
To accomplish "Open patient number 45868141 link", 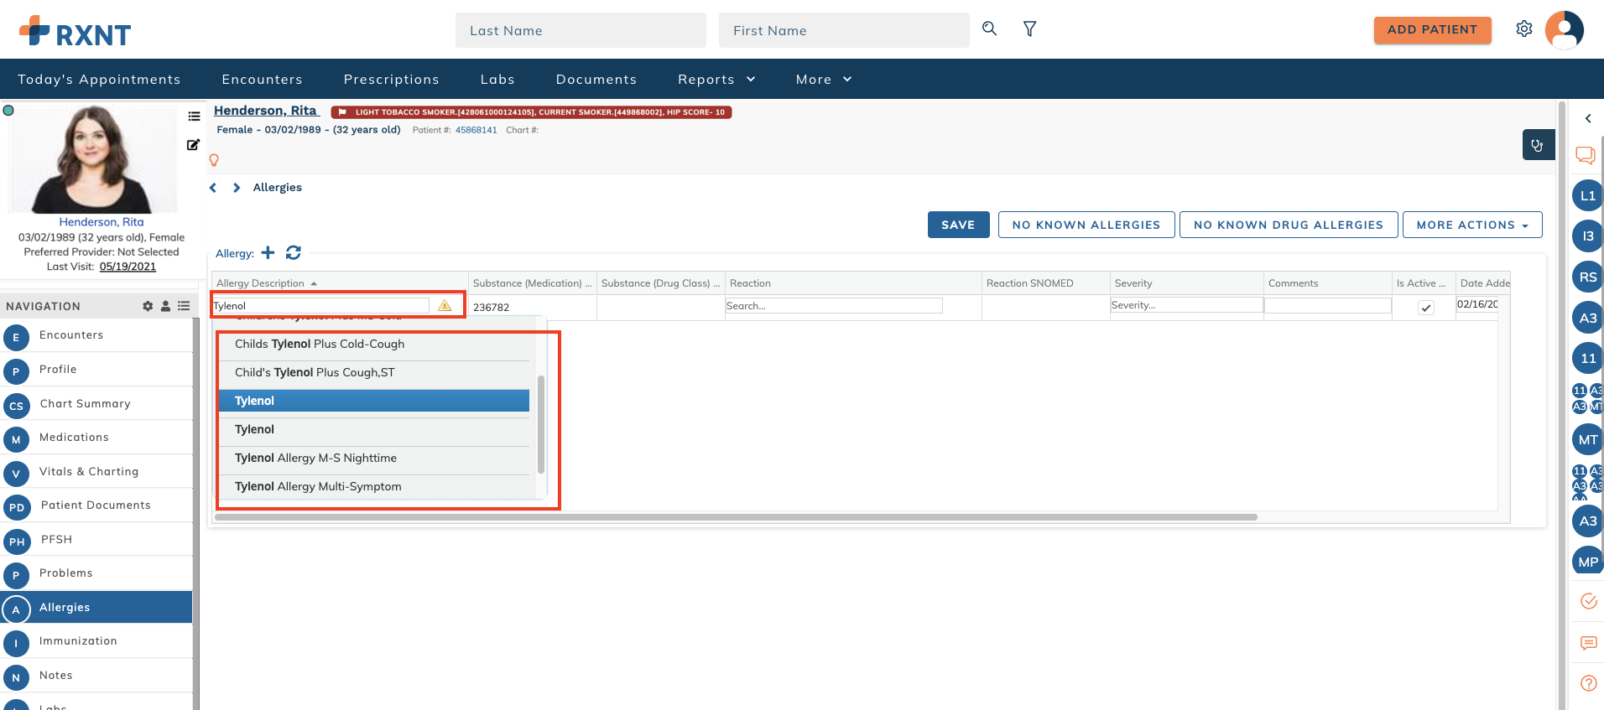I will pyautogui.click(x=476, y=130).
